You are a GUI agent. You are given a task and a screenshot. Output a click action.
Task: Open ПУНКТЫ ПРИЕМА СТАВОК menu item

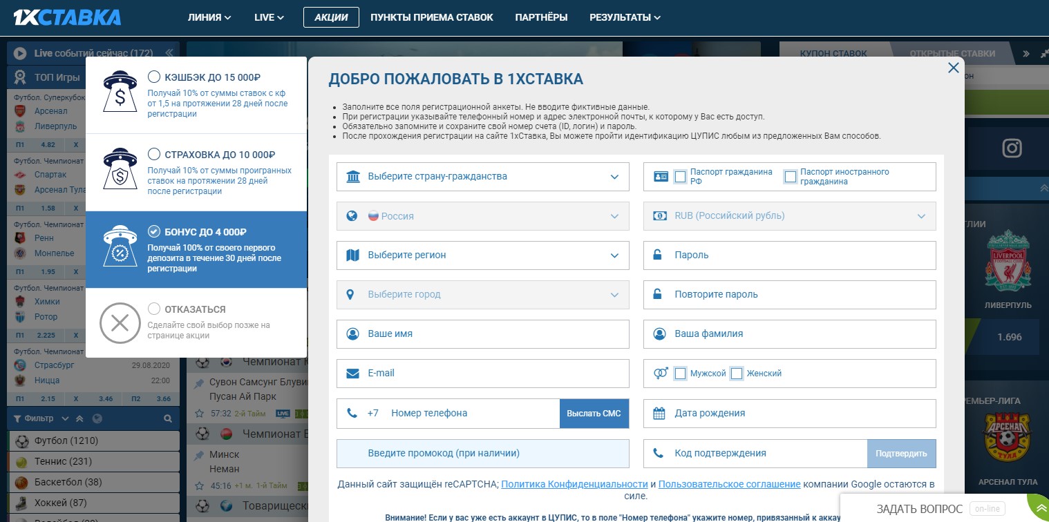[x=432, y=17]
